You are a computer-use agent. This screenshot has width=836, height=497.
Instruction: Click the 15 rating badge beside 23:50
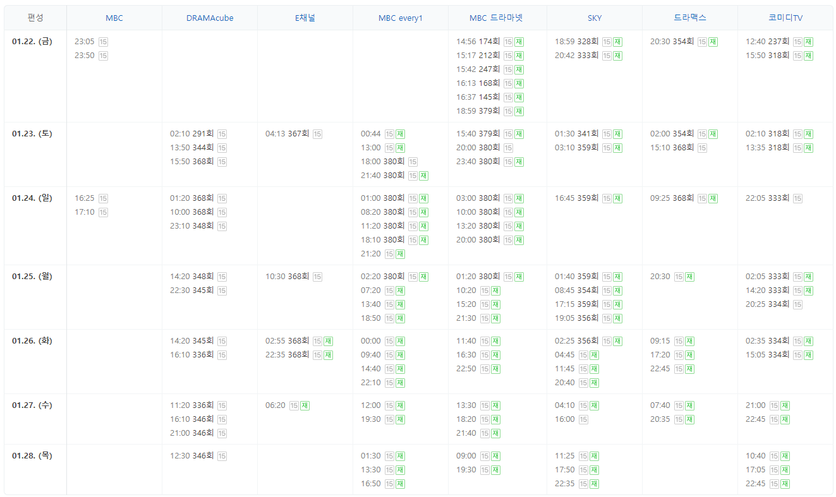[x=103, y=56]
